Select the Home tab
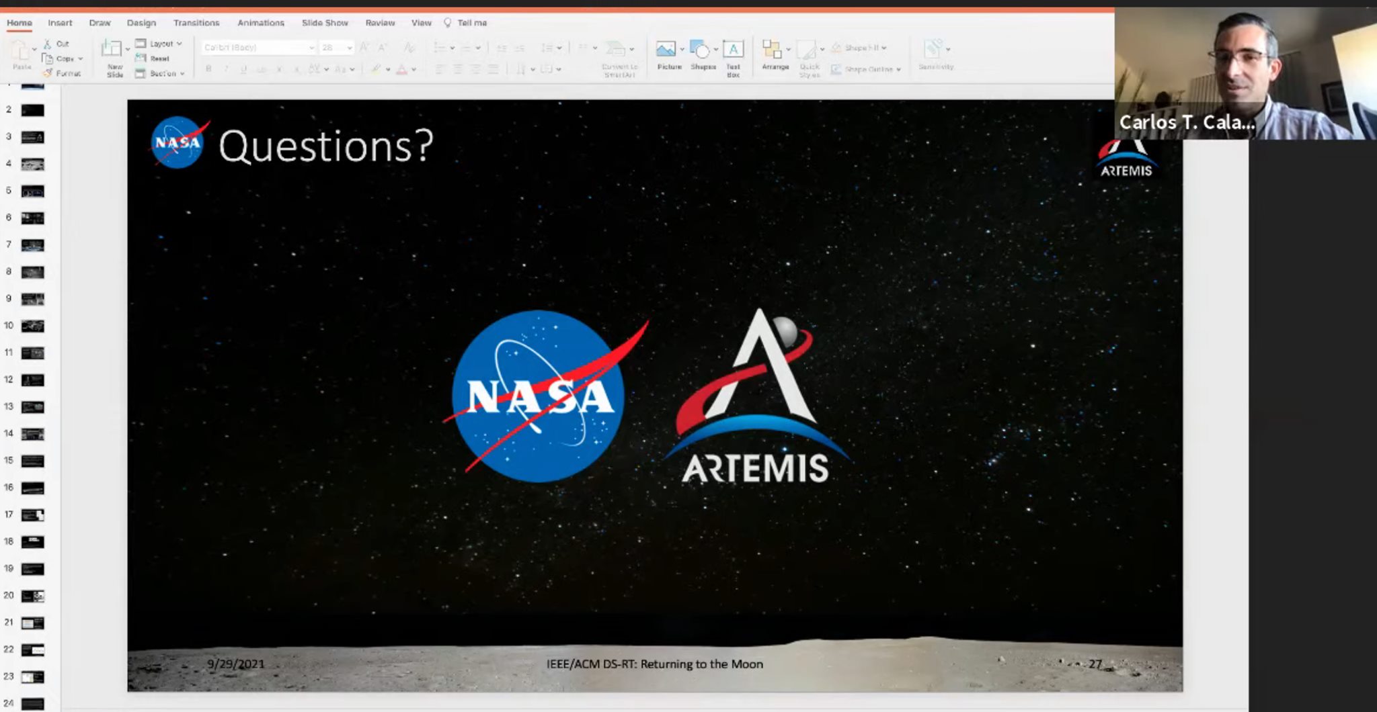The width and height of the screenshot is (1377, 712). [19, 23]
